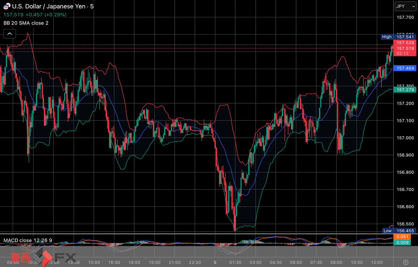This screenshot has width=418, height=267.
Task: Click the purple circular icon above Low label
Action: tap(391, 226)
